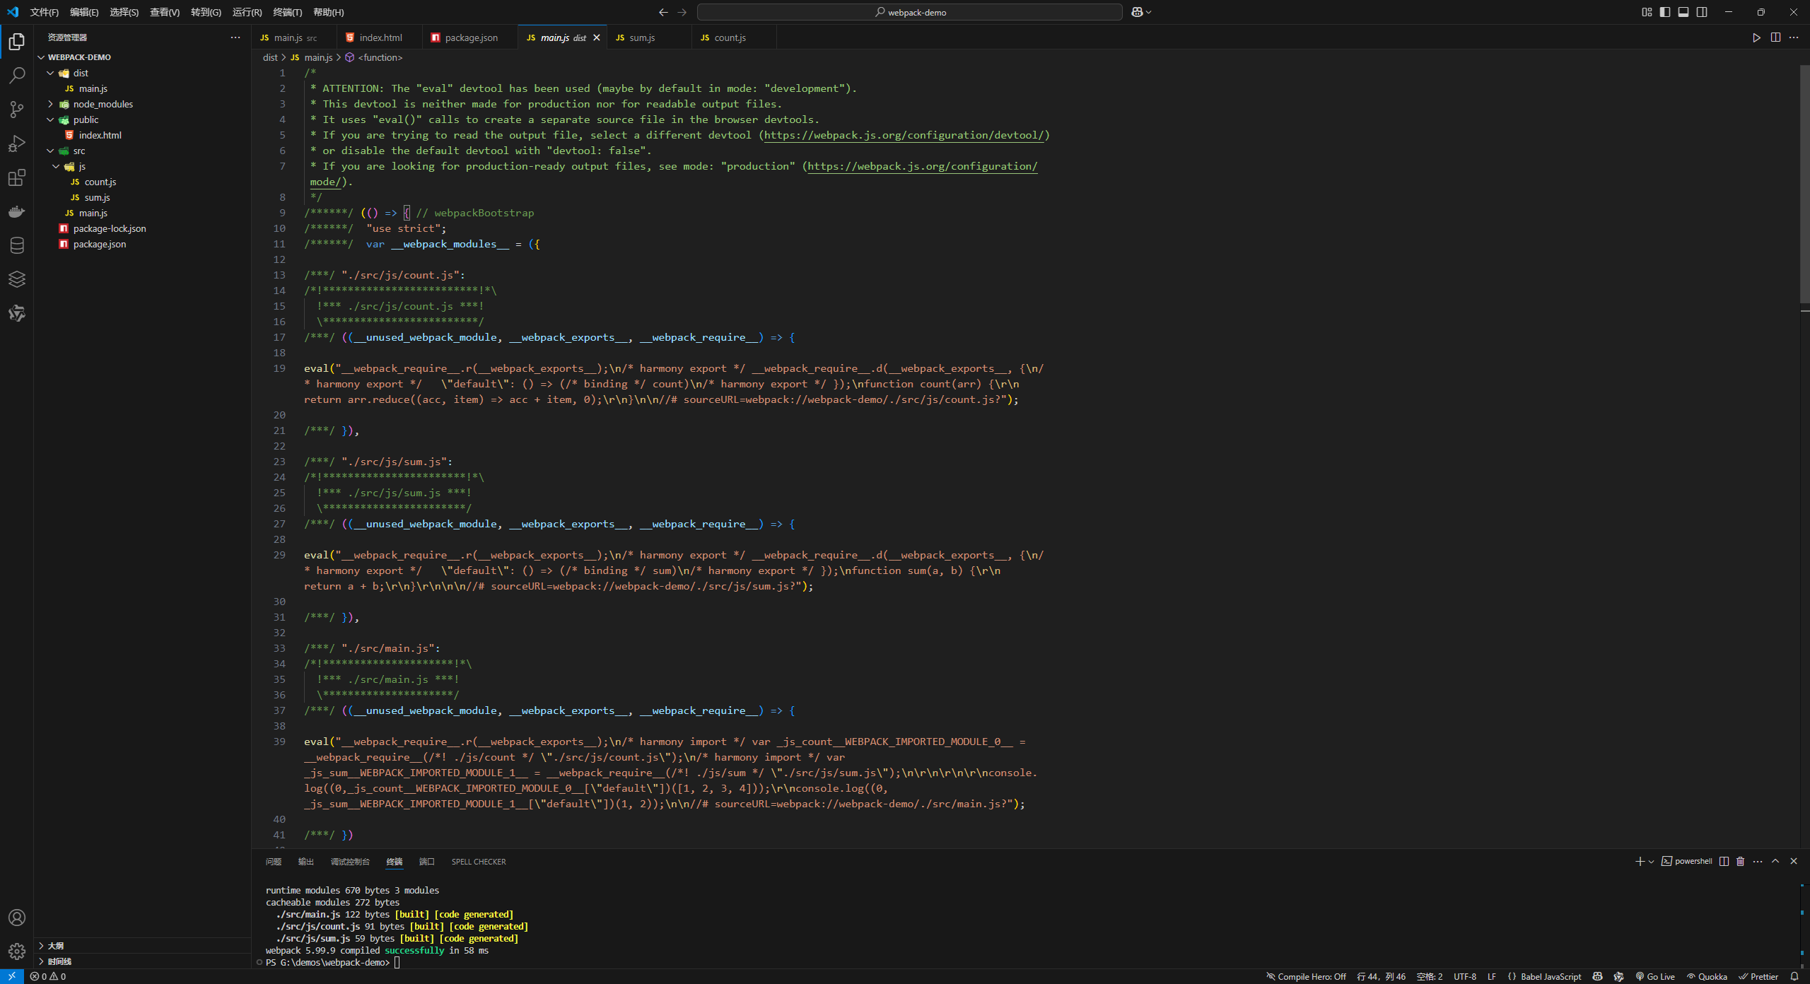This screenshot has width=1810, height=984.
Task: Click the line and column indicator 行 44, 列 46
Action: tap(1382, 976)
